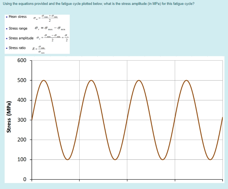Viewport: 228px width, 189px height.
Task: Click the Stress (MPa) axis title
Action: [x=9, y=117]
